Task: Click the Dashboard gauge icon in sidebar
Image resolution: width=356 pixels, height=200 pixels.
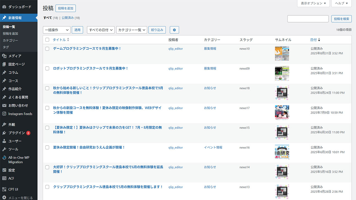Action: [x=4, y=7]
